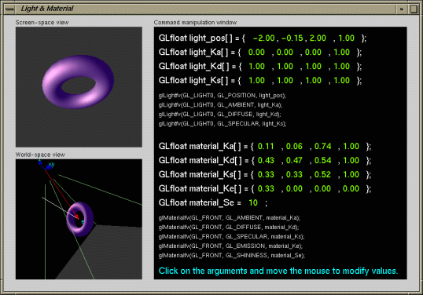Screen dimensions: 423x295
Task: Click the red light direction arrow tip
Action: pyautogui.click(x=76, y=217)
